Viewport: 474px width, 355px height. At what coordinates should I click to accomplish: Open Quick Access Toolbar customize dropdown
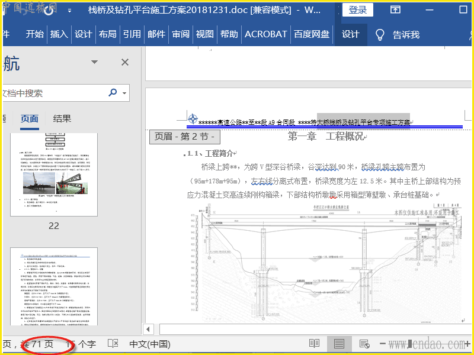[69, 11]
